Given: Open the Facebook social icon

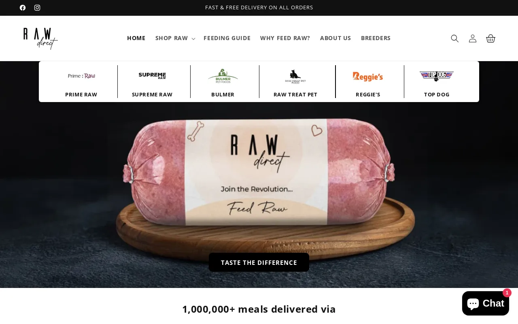Looking at the screenshot, I should tap(23, 8).
